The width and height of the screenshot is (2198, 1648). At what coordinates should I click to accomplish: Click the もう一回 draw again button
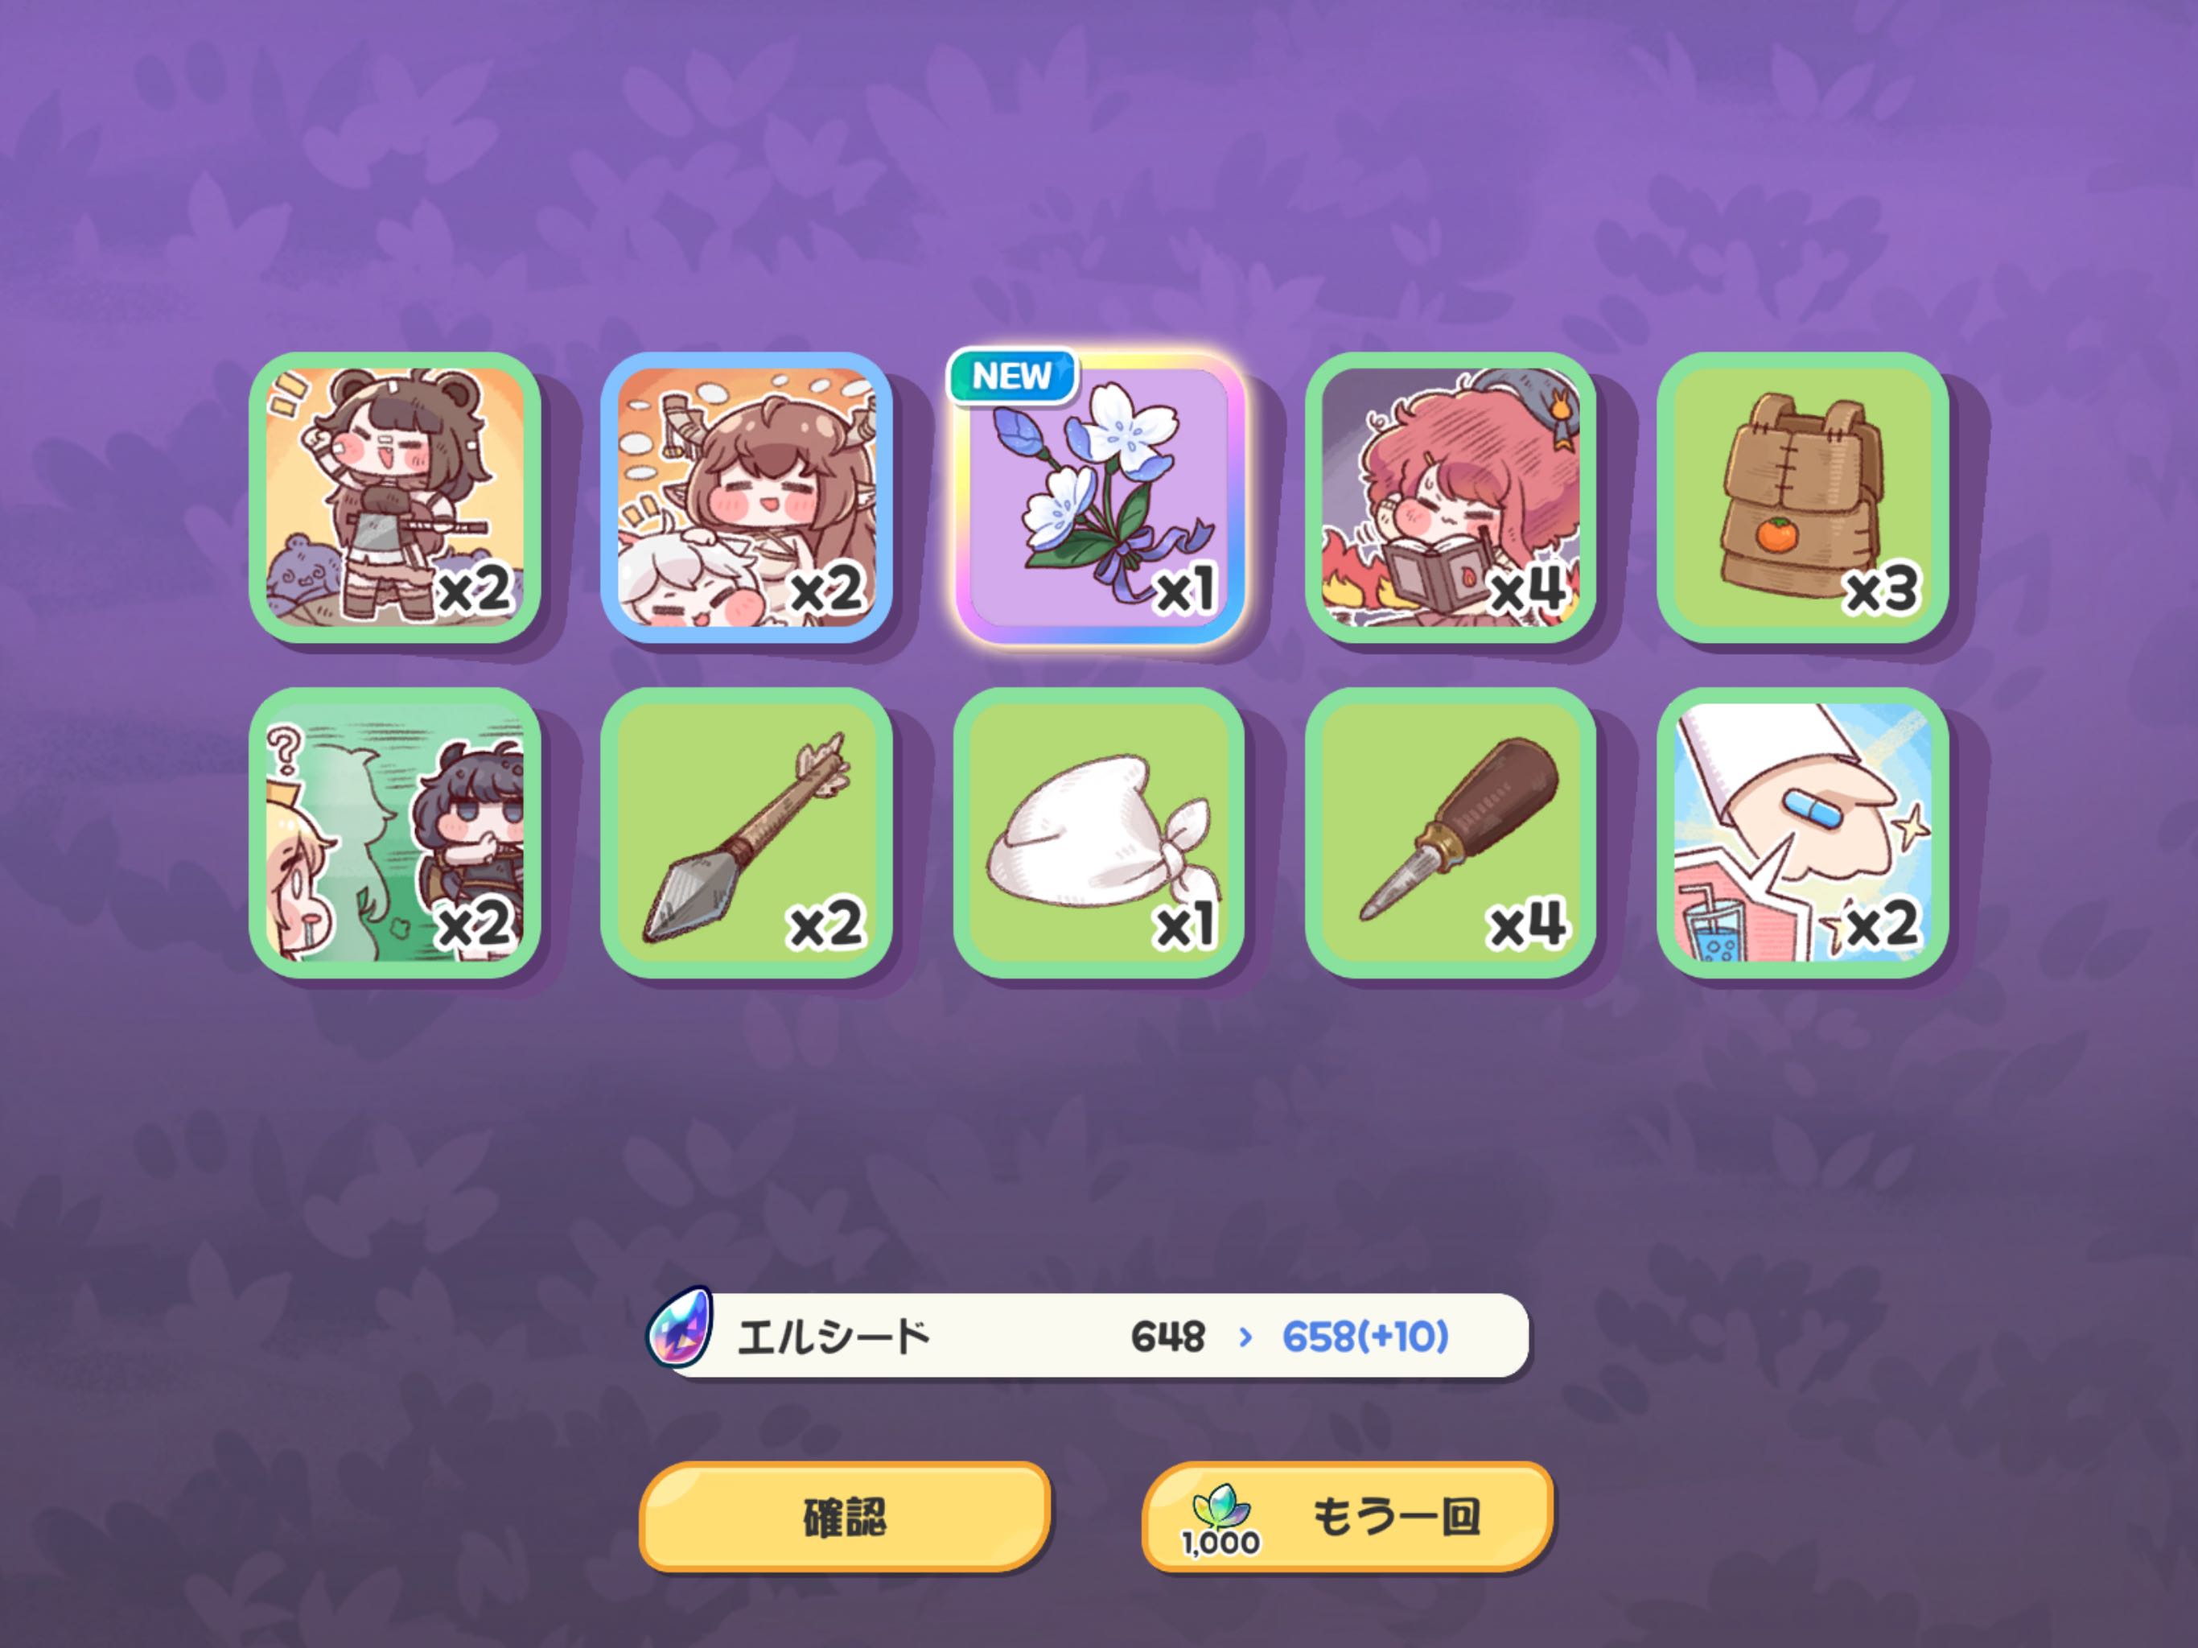coord(1348,1517)
